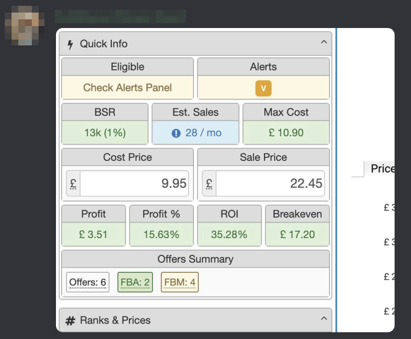411x339 pixels.
Task: Click the blurred username text
Action: coord(121,16)
